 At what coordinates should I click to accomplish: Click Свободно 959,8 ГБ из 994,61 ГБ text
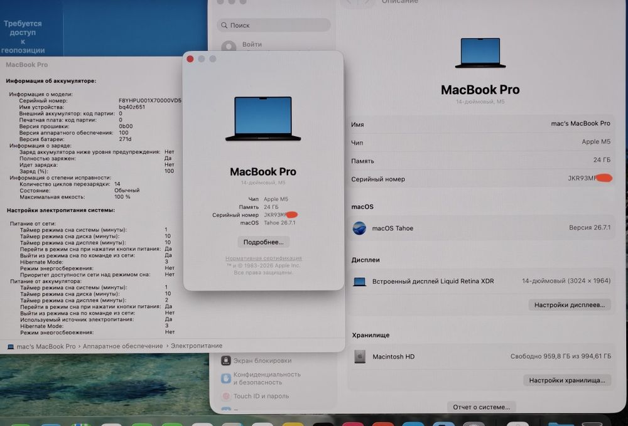point(560,356)
